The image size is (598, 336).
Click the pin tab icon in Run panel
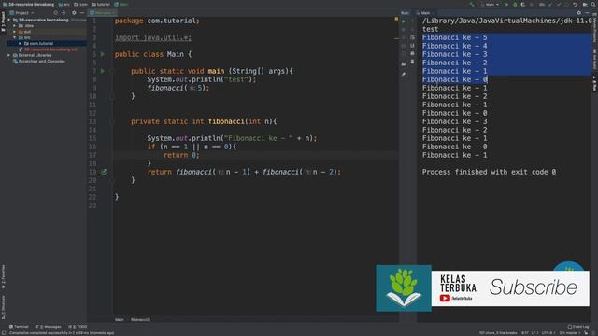point(404,75)
